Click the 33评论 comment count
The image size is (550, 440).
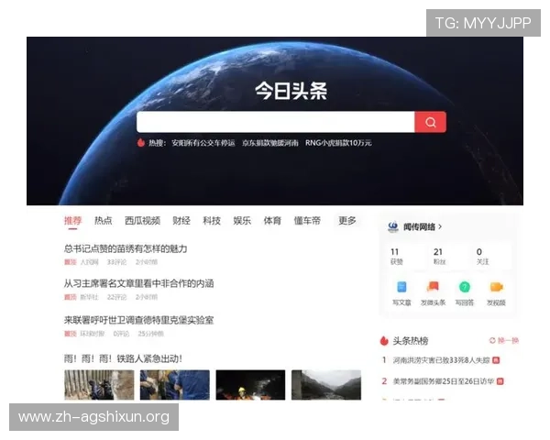click(x=116, y=262)
